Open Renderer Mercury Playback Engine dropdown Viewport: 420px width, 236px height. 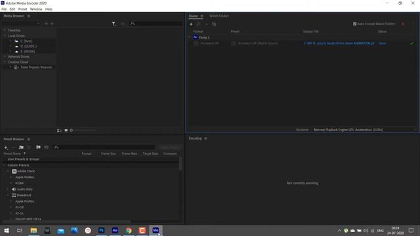click(x=364, y=130)
